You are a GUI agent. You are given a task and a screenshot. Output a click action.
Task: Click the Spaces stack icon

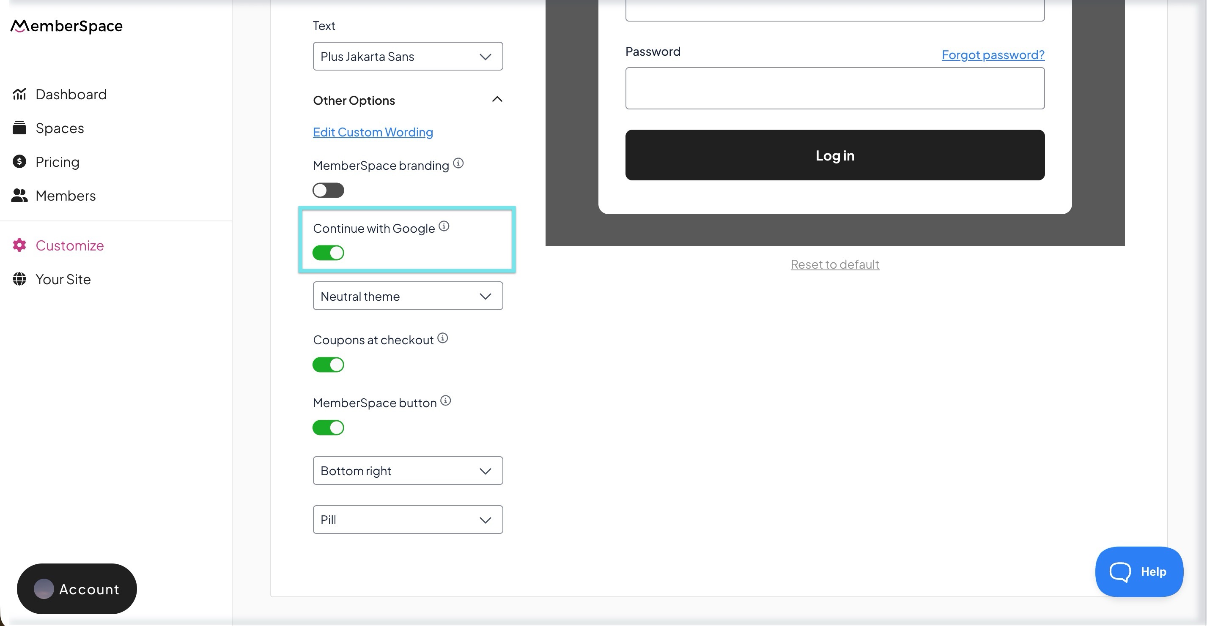pos(19,128)
